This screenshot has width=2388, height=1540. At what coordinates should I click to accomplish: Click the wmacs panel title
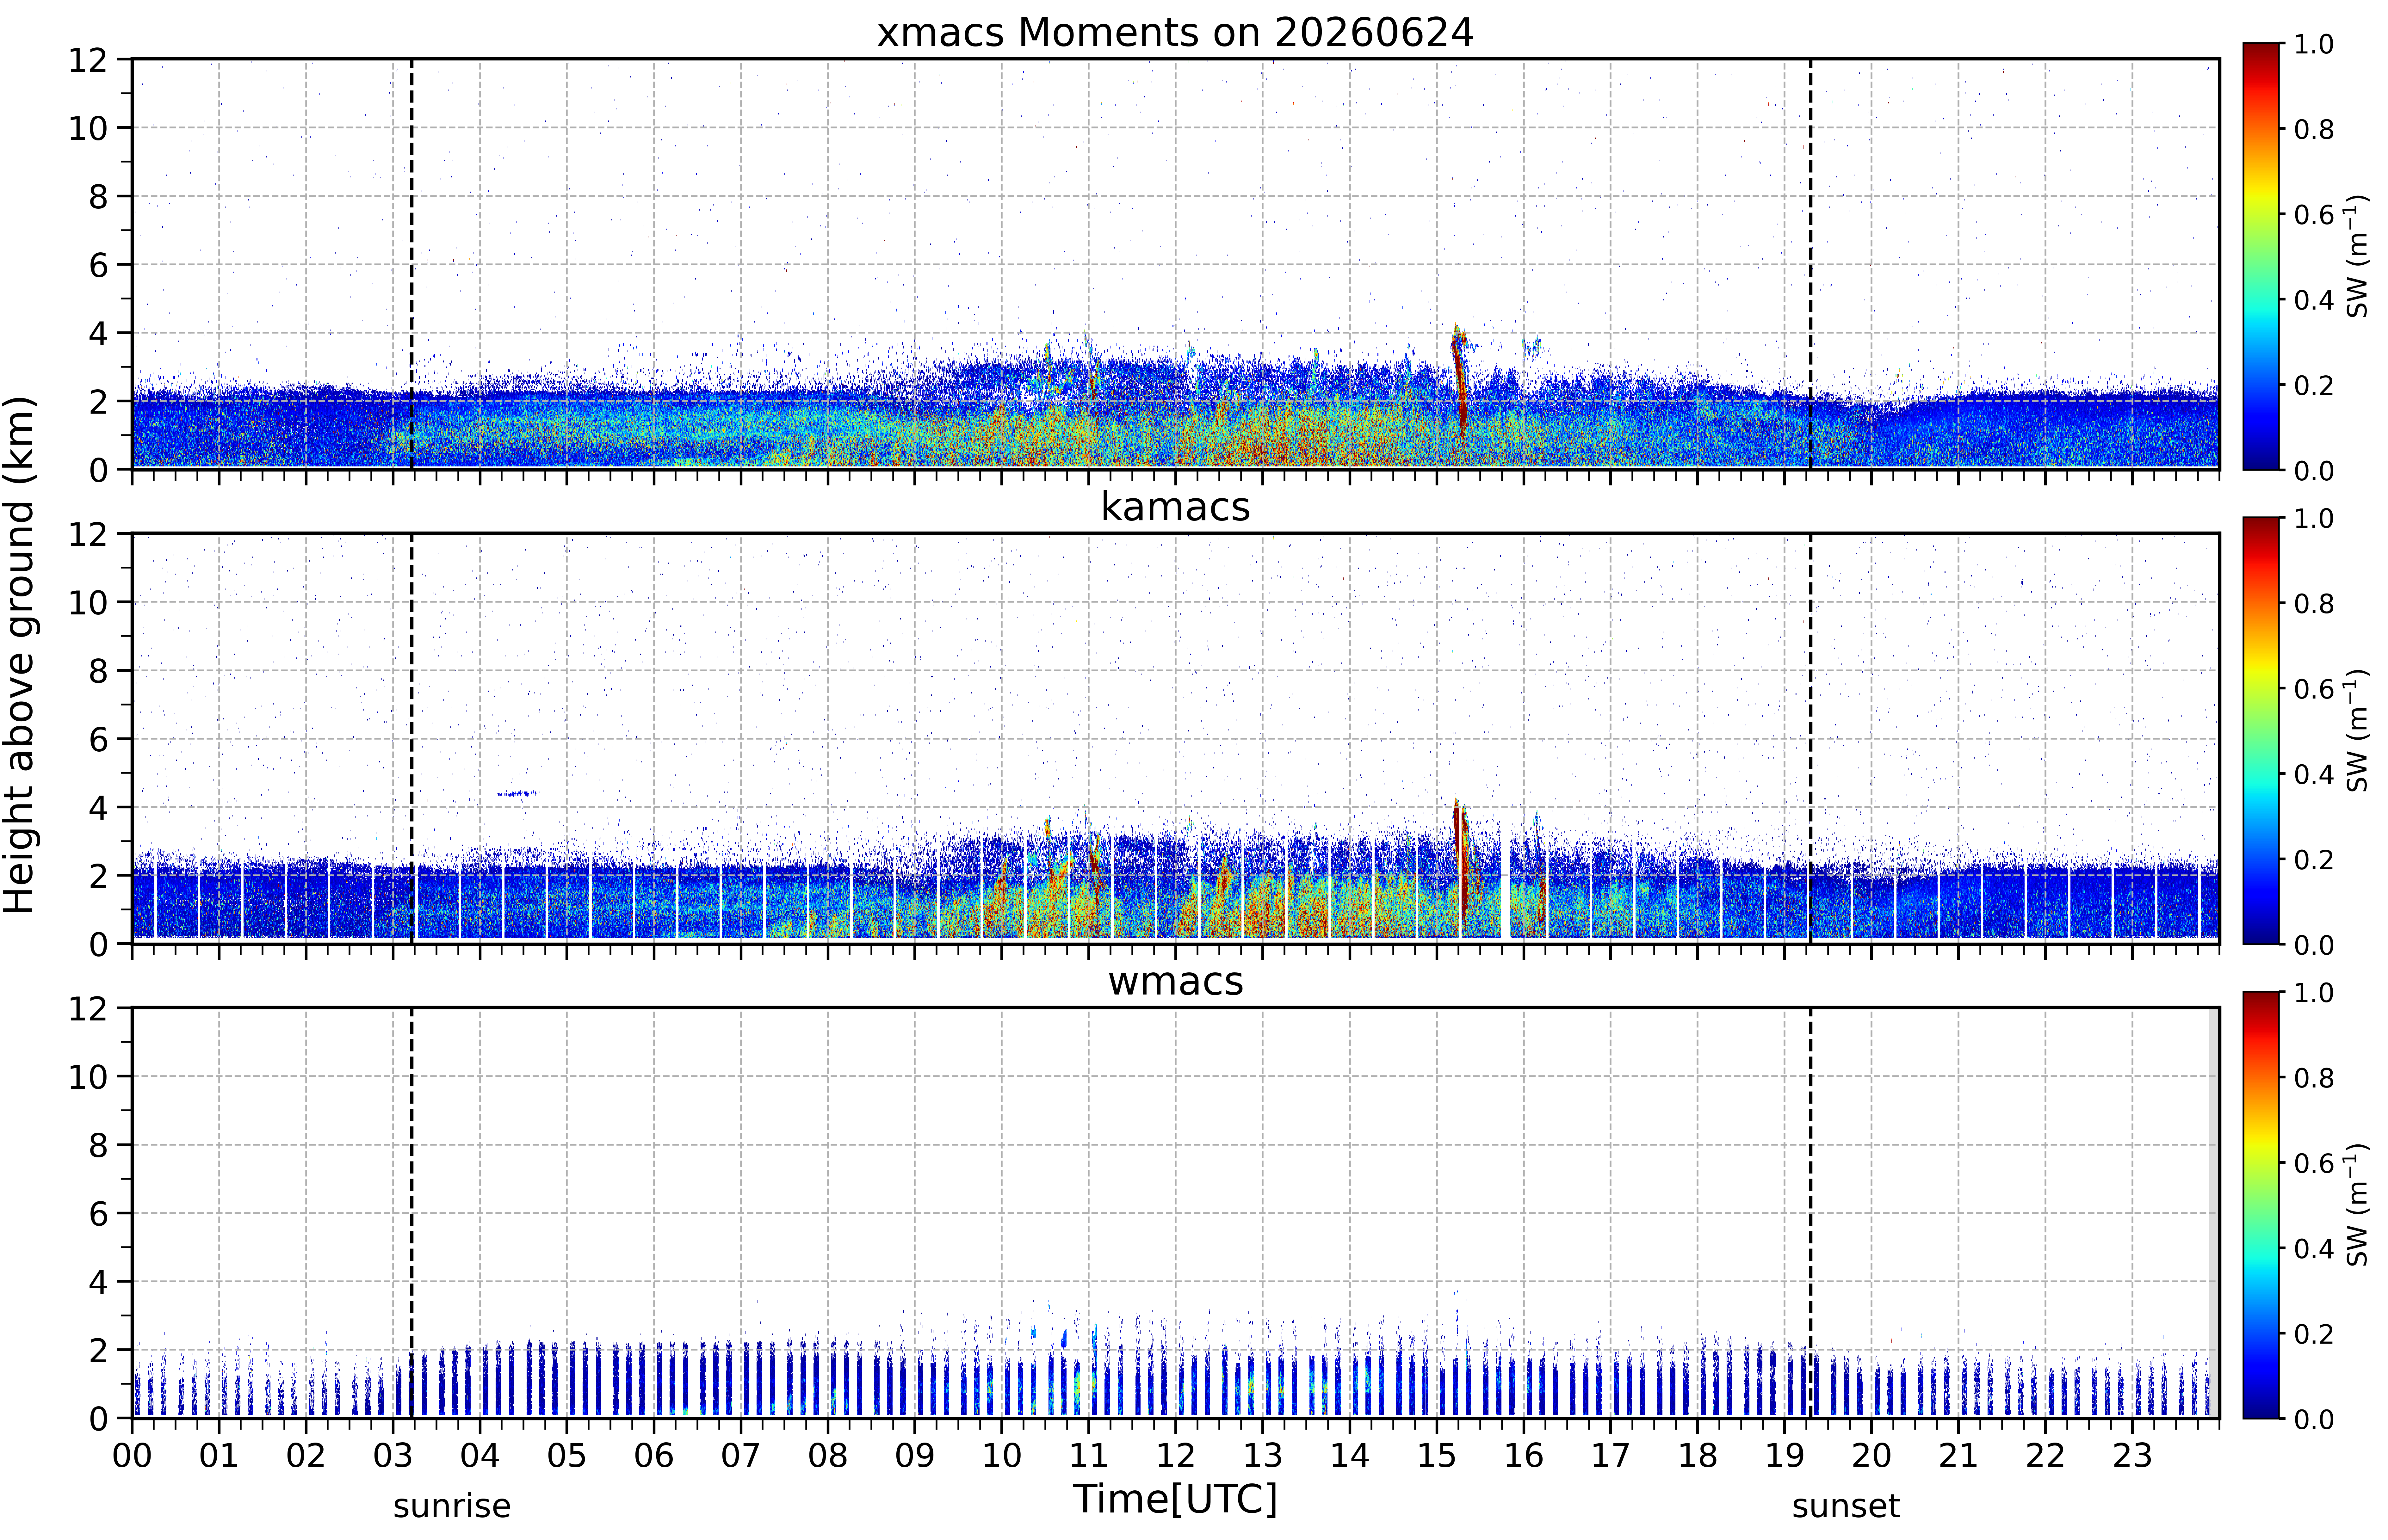pos(1175,981)
